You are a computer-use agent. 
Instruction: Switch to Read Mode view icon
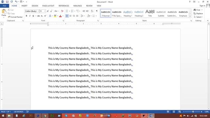point(168,111)
